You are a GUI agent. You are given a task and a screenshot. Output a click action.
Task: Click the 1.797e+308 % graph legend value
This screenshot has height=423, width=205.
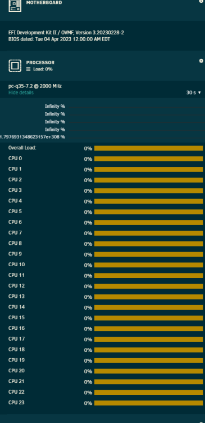[x=33, y=137]
